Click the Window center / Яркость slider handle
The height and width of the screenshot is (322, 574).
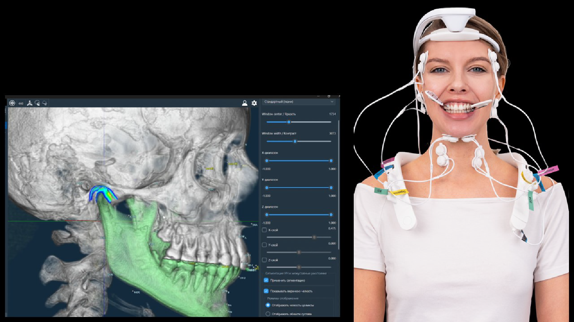click(x=289, y=122)
